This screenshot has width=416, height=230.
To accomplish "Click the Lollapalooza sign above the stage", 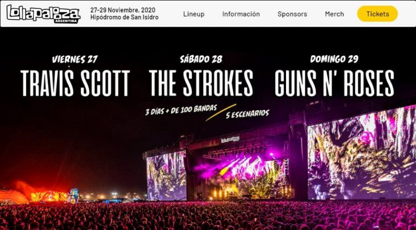I will [x=230, y=139].
